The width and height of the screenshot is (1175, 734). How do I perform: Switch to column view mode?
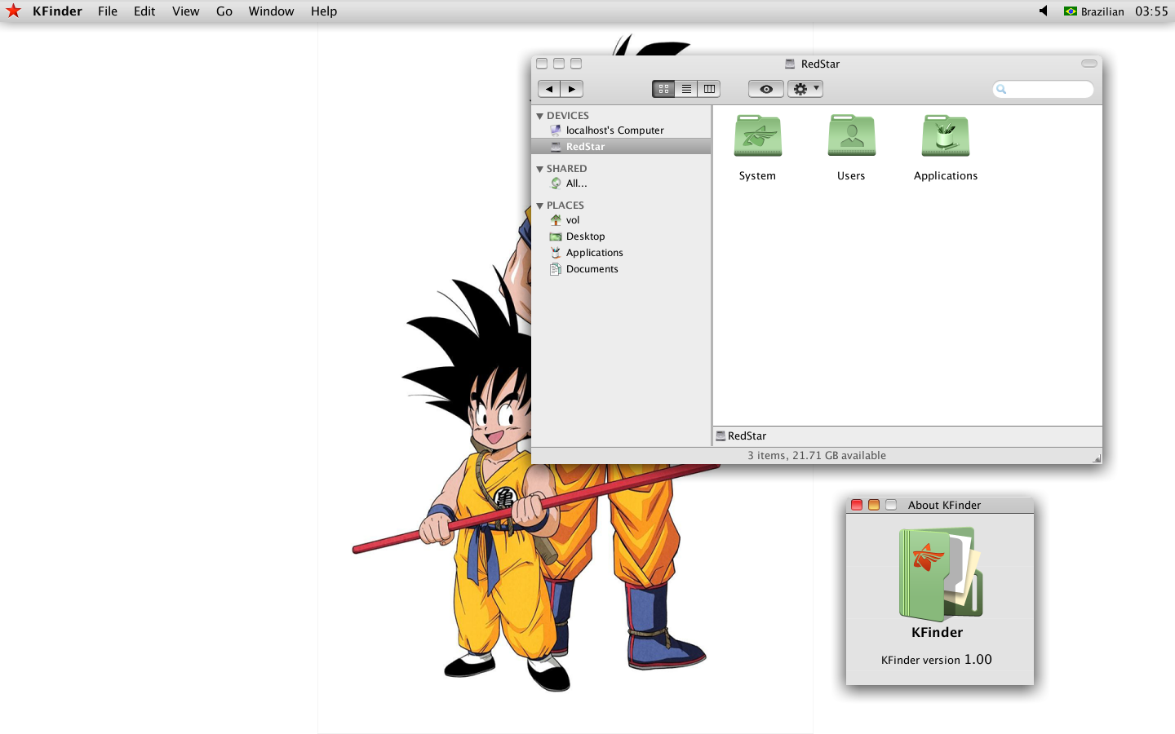[x=709, y=89]
